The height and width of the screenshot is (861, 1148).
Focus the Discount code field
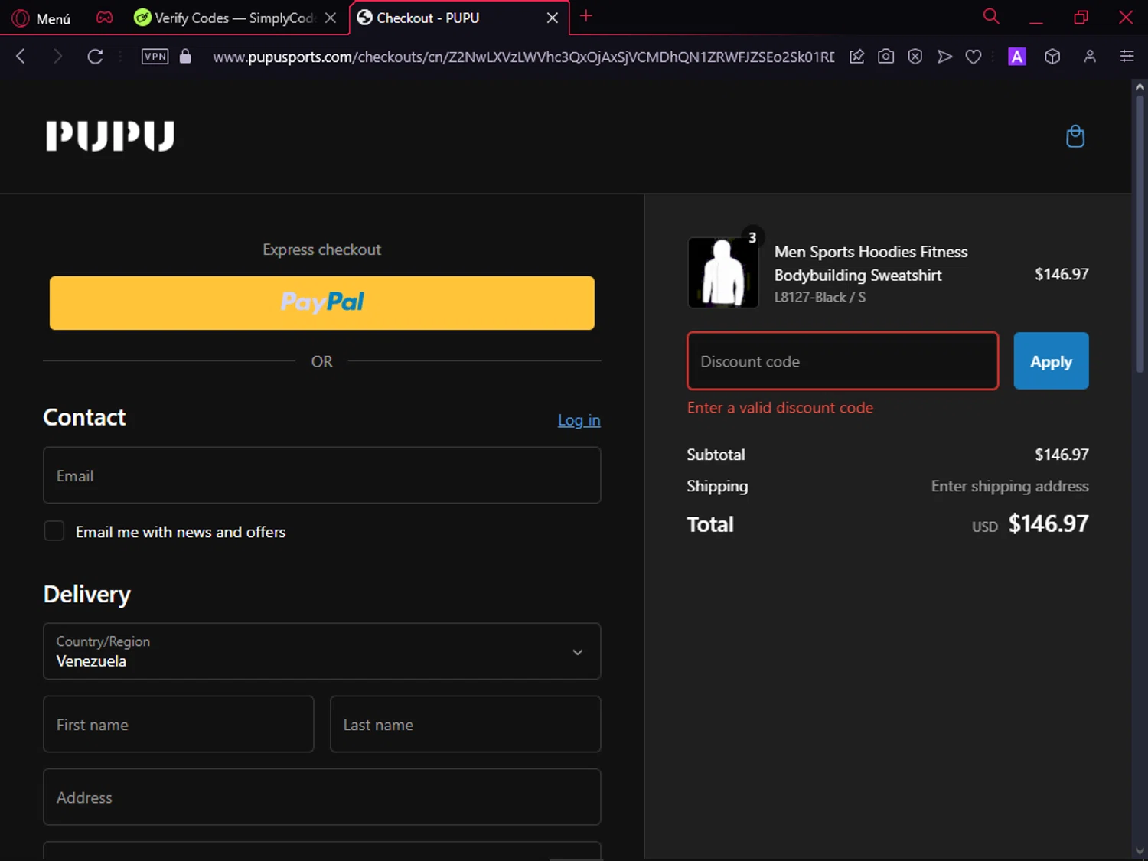(843, 360)
